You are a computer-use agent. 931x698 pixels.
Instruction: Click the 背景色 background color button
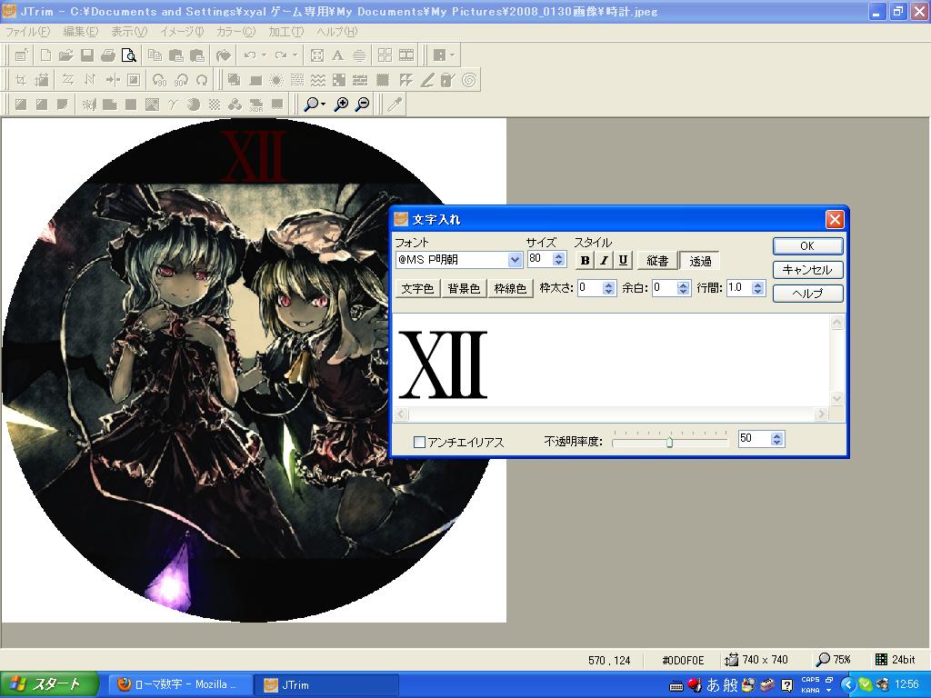tap(464, 288)
